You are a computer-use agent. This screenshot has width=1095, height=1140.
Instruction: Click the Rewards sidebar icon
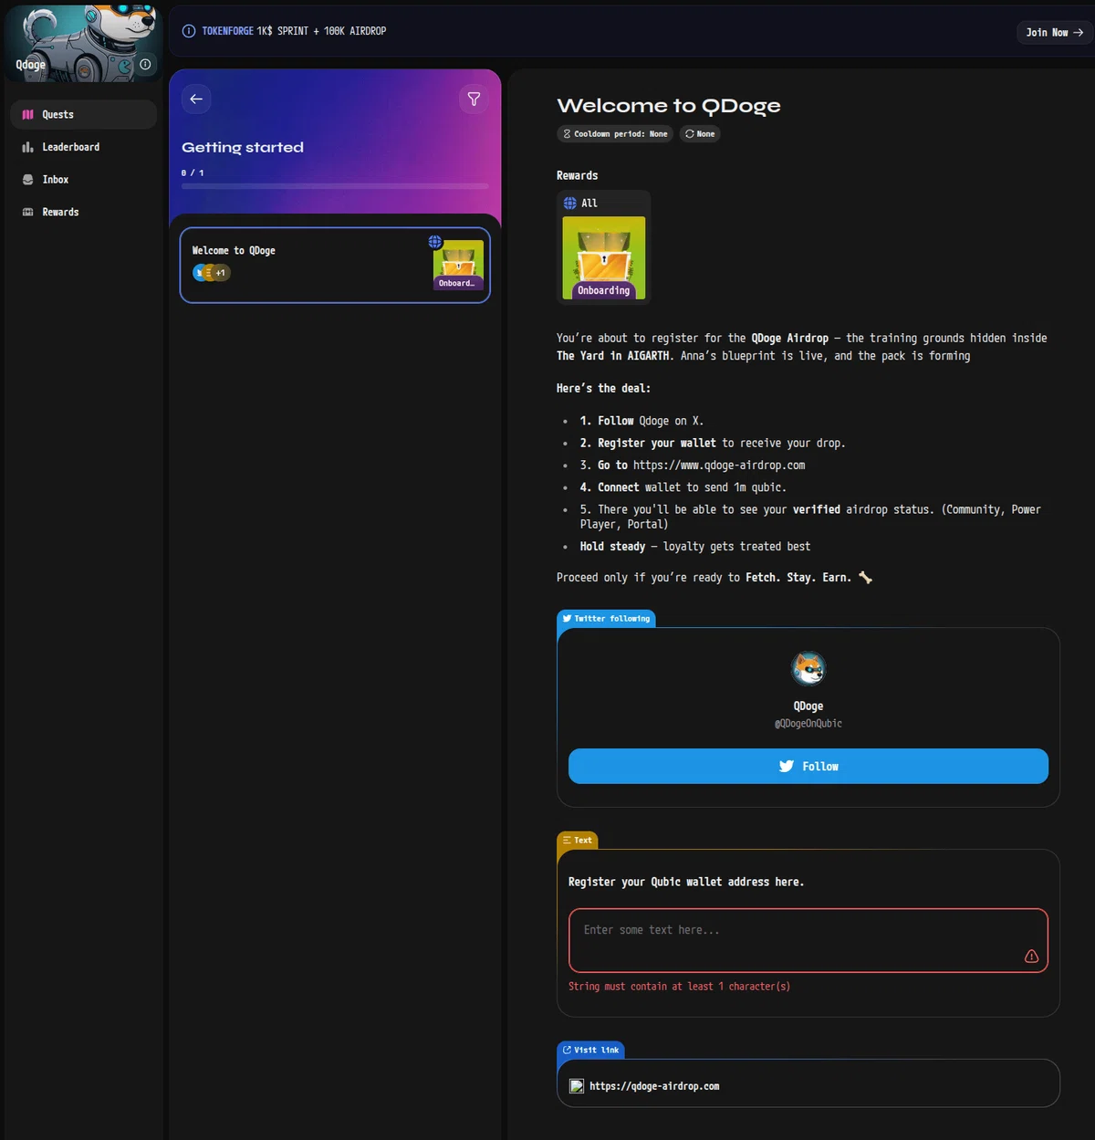27,212
